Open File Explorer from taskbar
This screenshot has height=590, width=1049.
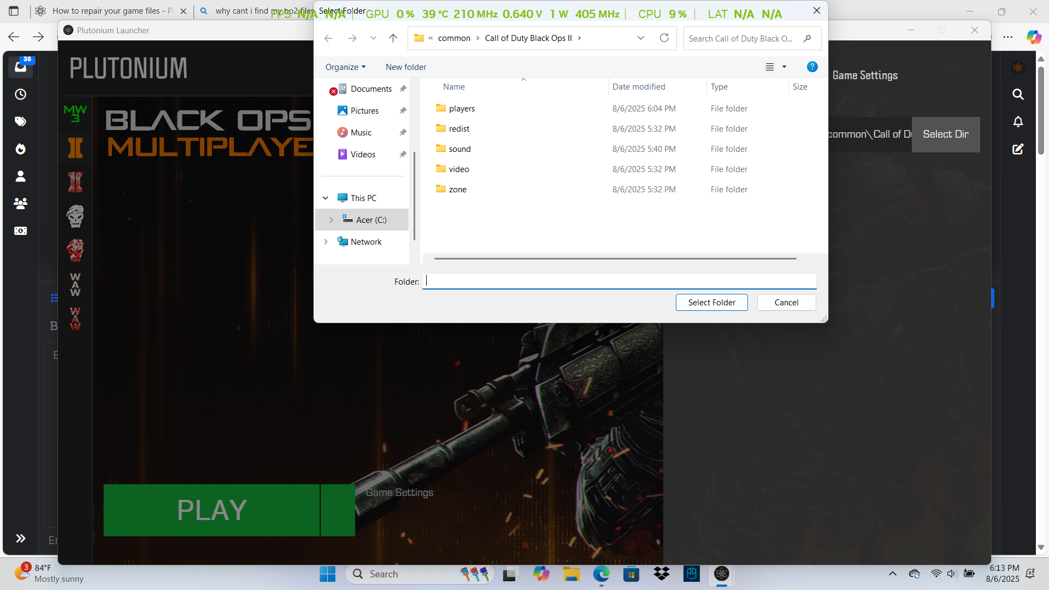(x=571, y=574)
